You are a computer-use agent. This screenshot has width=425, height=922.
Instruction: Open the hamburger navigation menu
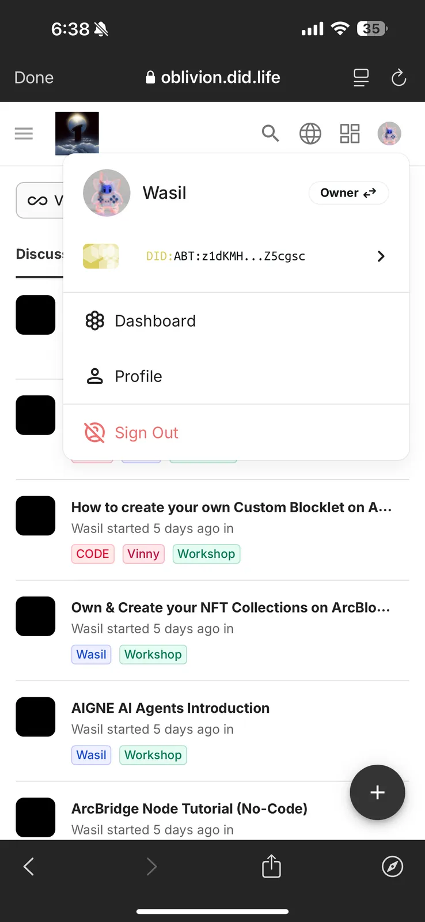click(24, 134)
